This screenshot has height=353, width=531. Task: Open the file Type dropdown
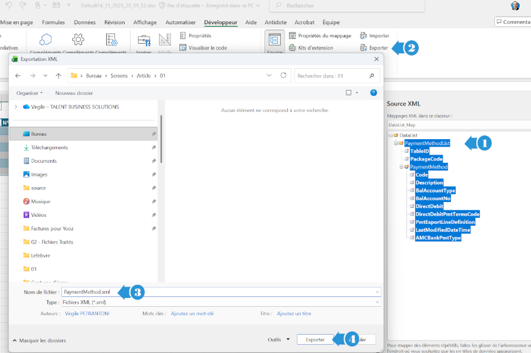(x=377, y=302)
